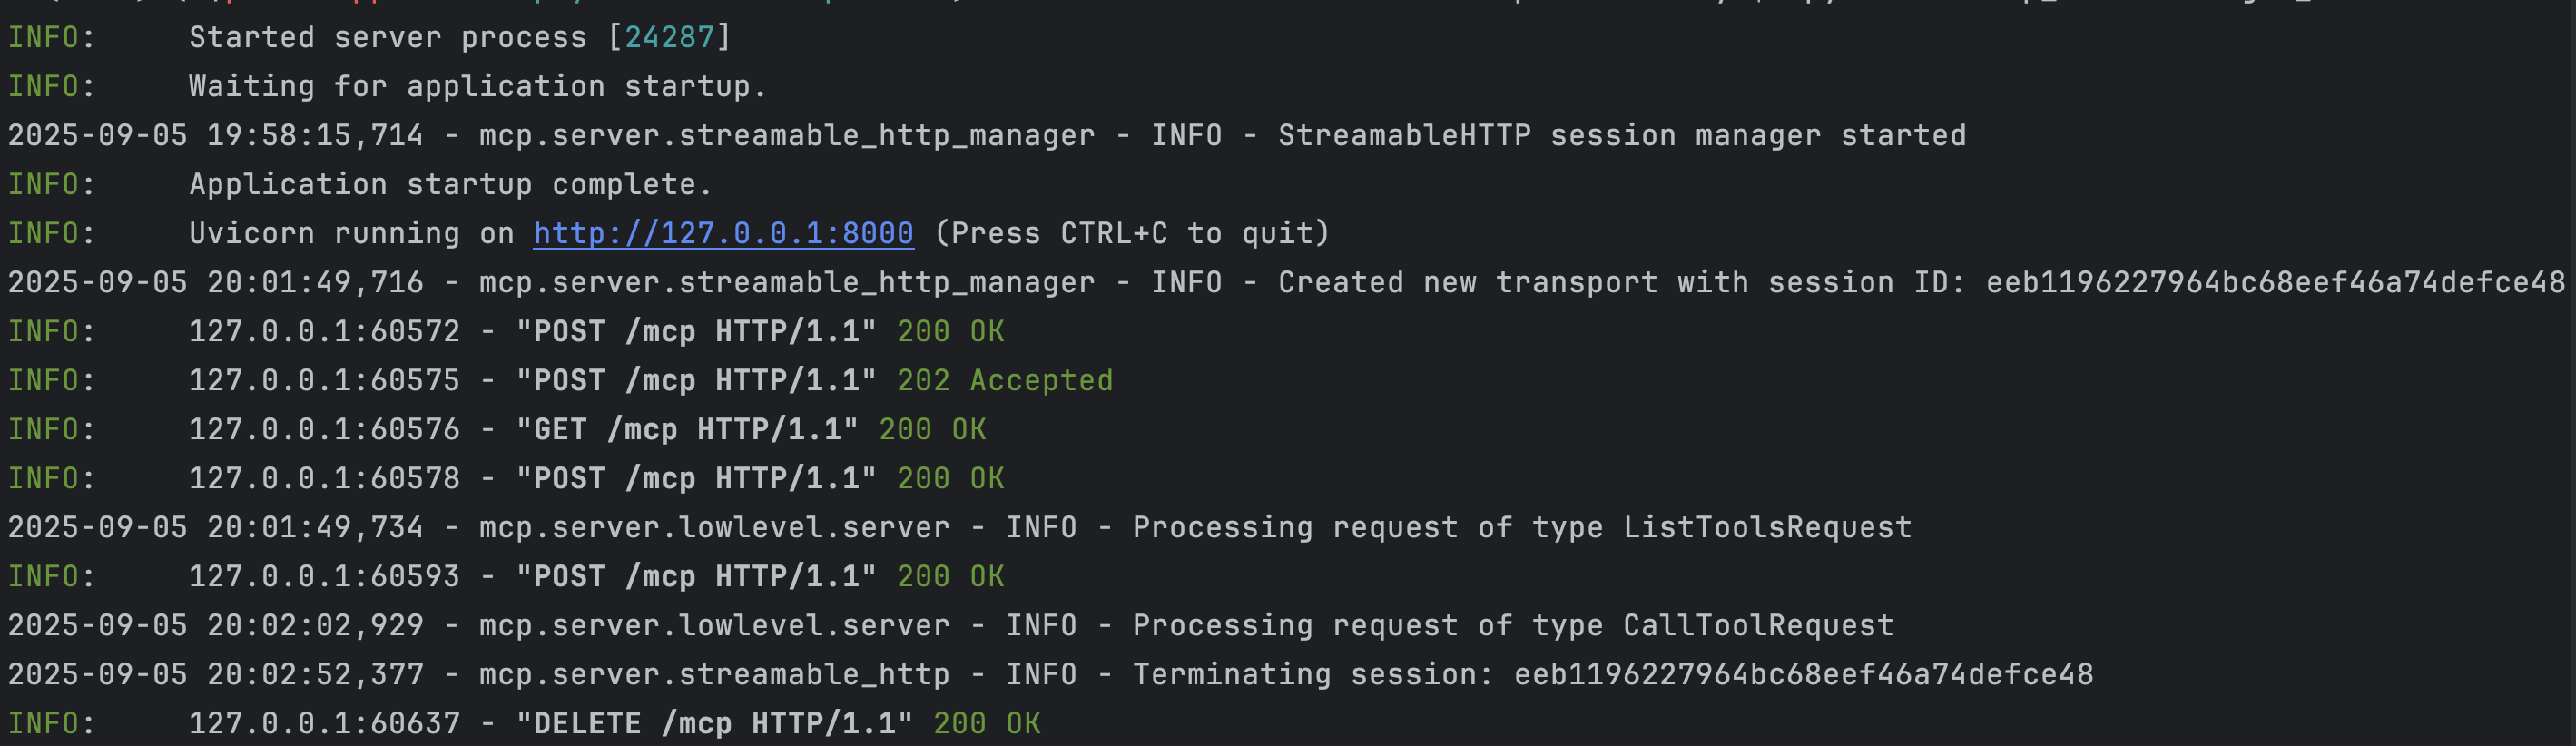Click the server process ID 24287
The height and width of the screenshot is (746, 2576).
(x=669, y=37)
